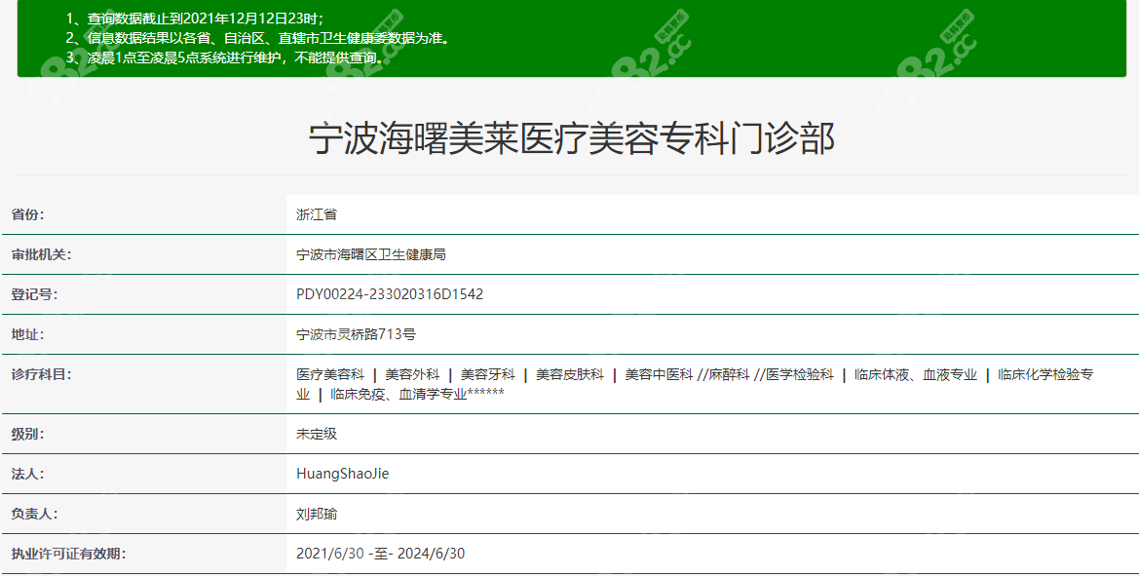Click 美容牙科 in the department list
This screenshot has width=1139, height=576.
(488, 375)
